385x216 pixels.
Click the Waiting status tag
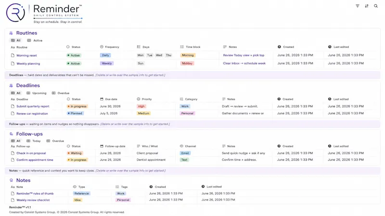coord(75,153)
